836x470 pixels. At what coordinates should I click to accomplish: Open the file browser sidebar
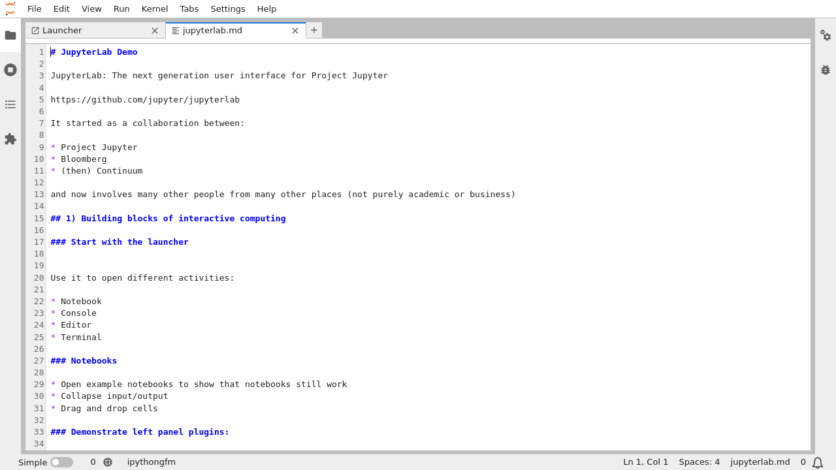click(x=10, y=35)
